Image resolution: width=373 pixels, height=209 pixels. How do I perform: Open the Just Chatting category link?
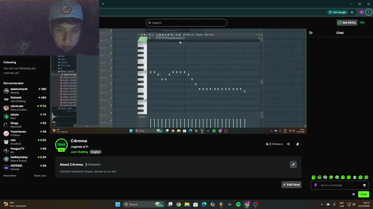coord(79,152)
